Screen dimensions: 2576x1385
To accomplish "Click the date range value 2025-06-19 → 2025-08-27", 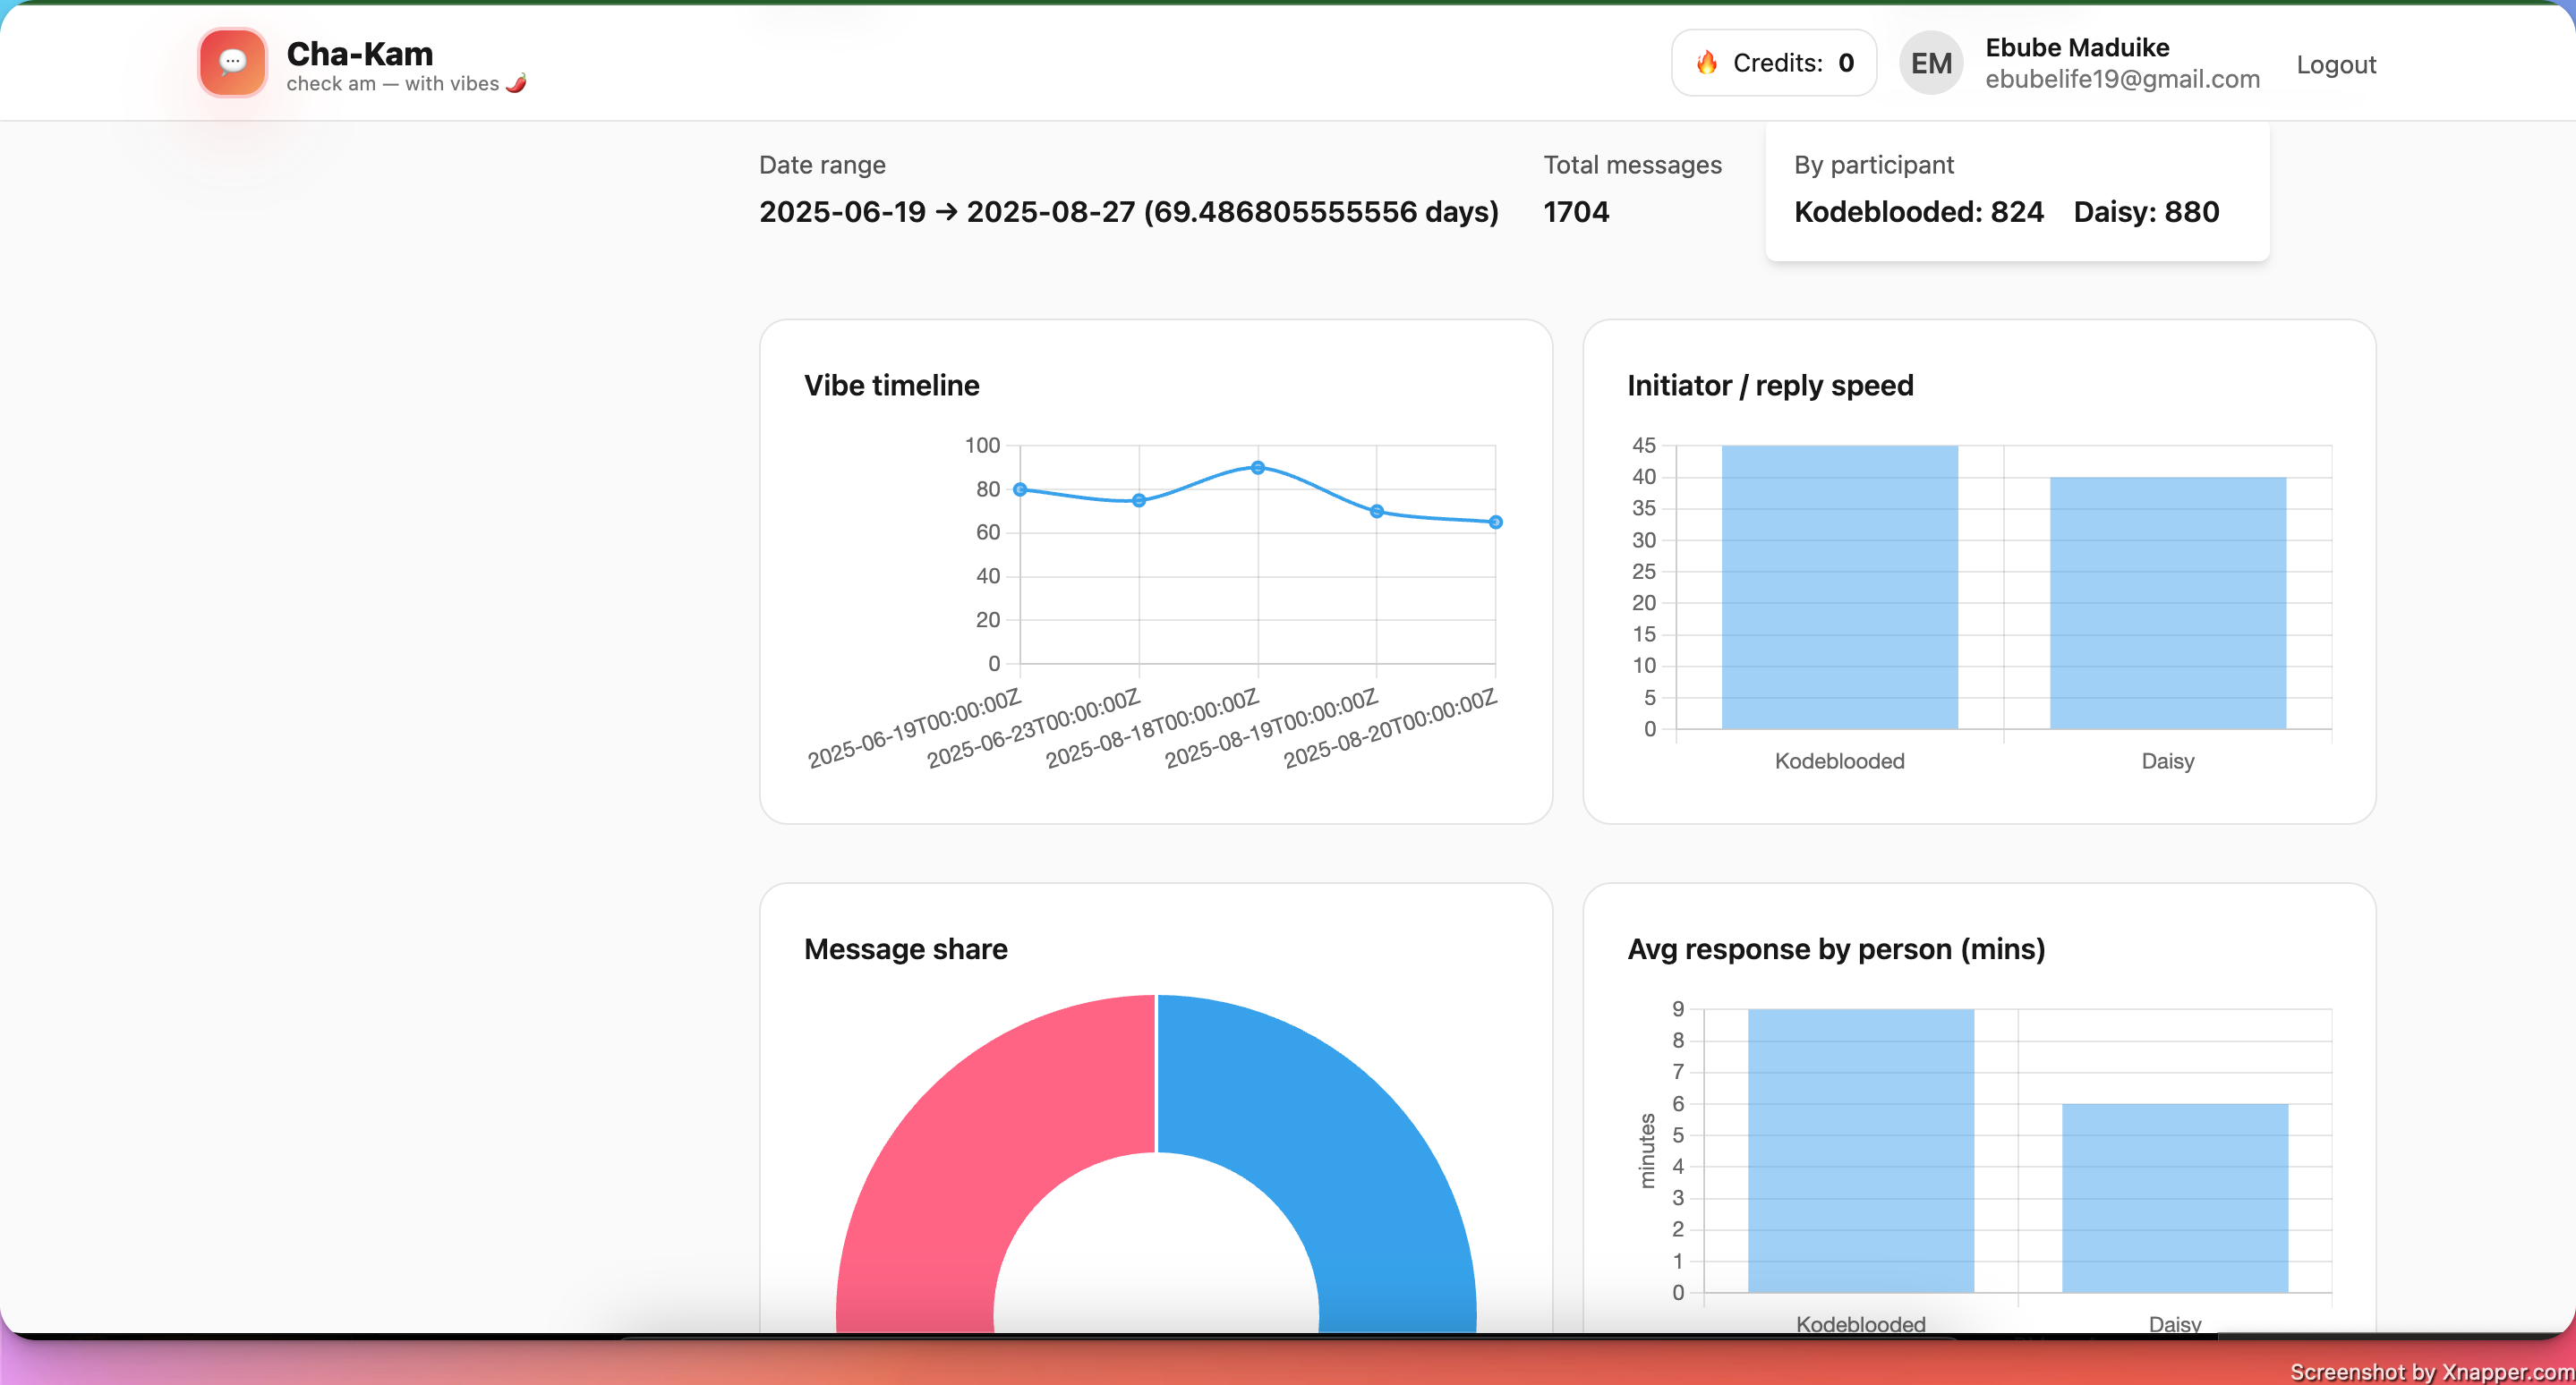I will pos(1128,212).
